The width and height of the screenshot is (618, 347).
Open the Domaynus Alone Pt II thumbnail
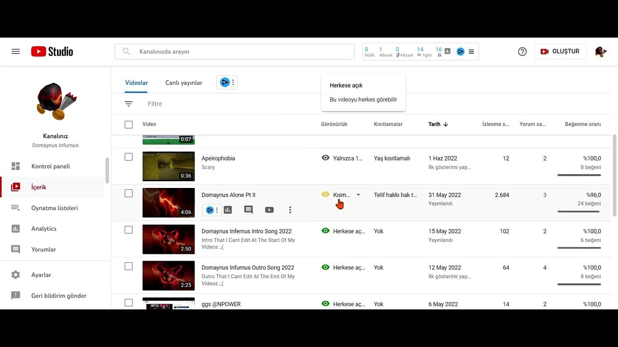coord(169,202)
